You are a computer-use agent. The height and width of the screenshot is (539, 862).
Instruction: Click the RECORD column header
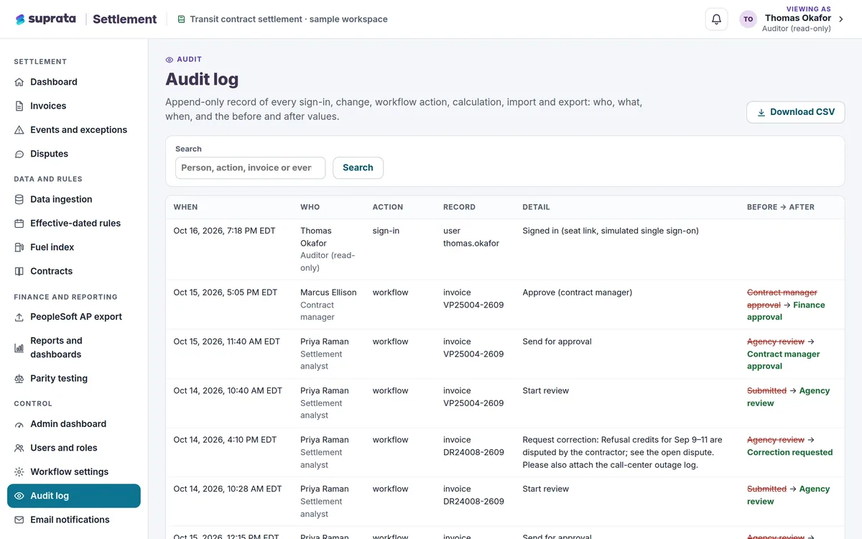pyautogui.click(x=459, y=207)
